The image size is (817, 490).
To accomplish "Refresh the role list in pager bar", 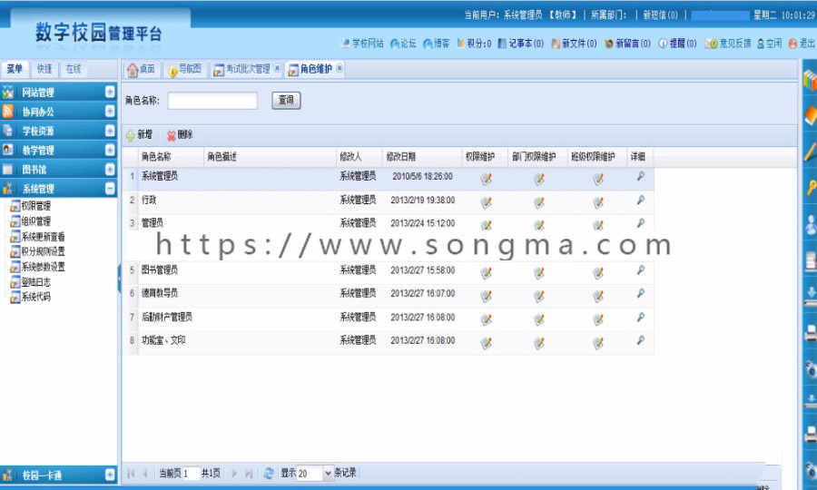I will pos(269,474).
